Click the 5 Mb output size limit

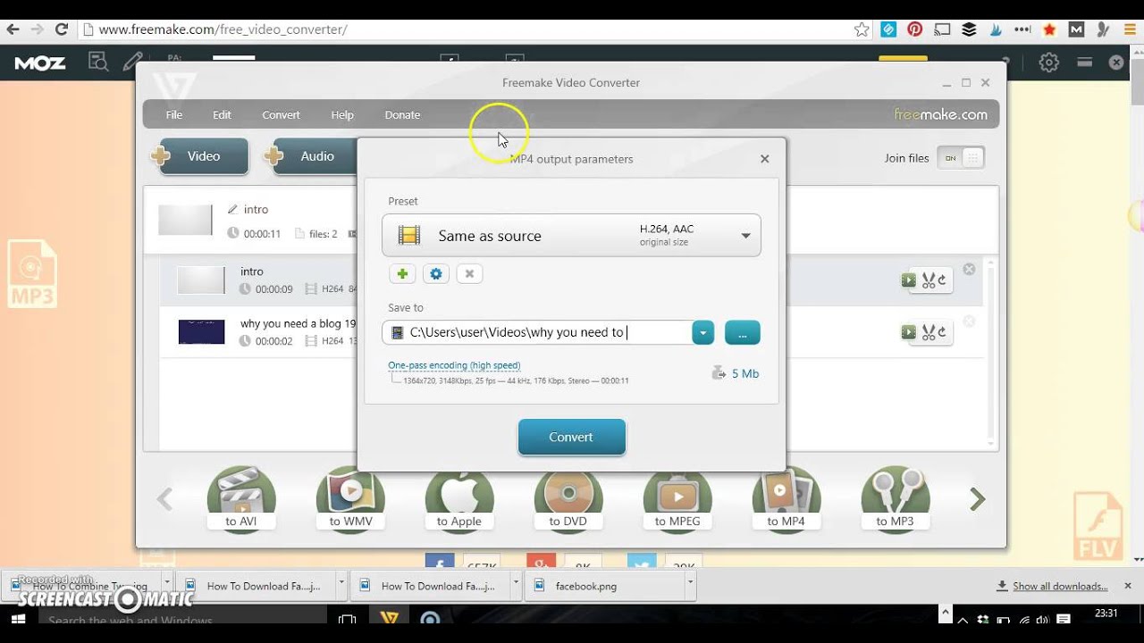click(x=735, y=373)
